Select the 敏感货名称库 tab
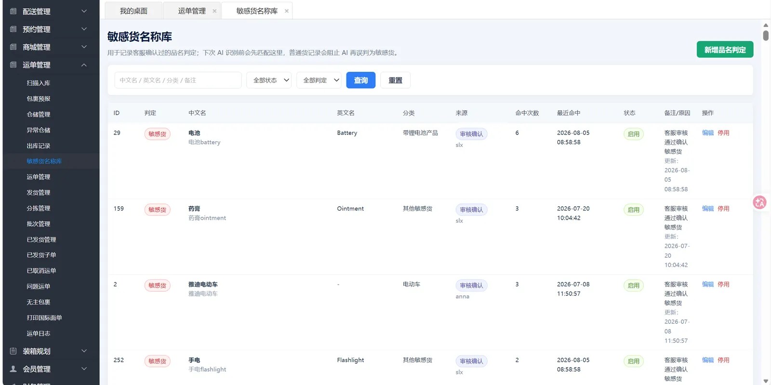The width and height of the screenshot is (771, 385). pos(257,11)
